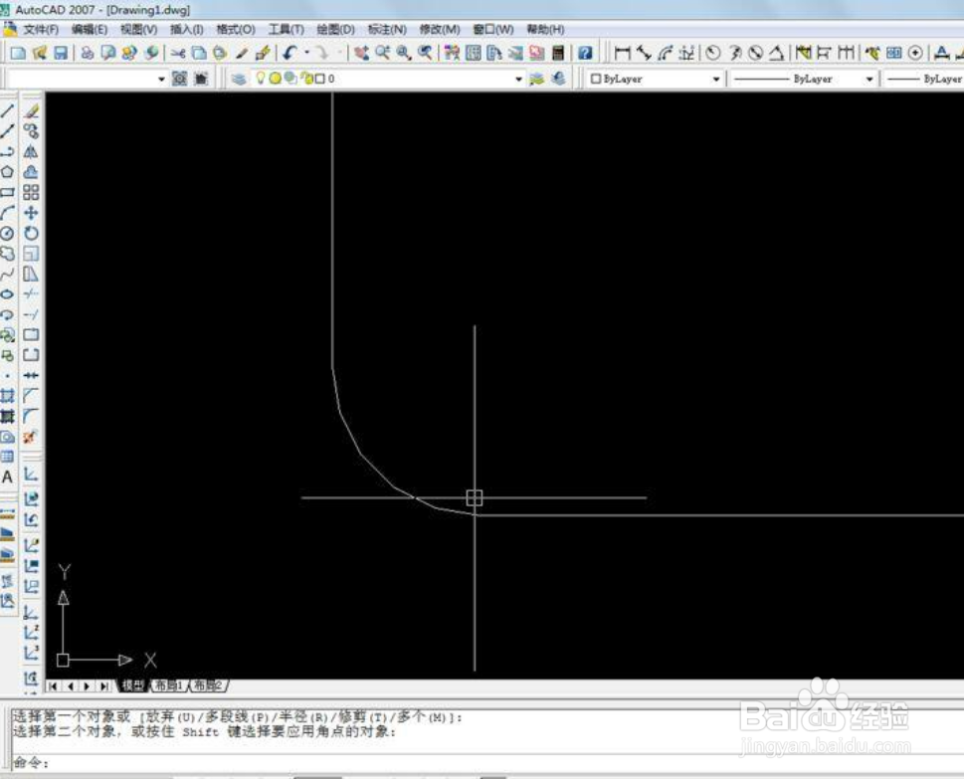Click the Offset modify tool
964x779 pixels.
pyautogui.click(x=31, y=172)
